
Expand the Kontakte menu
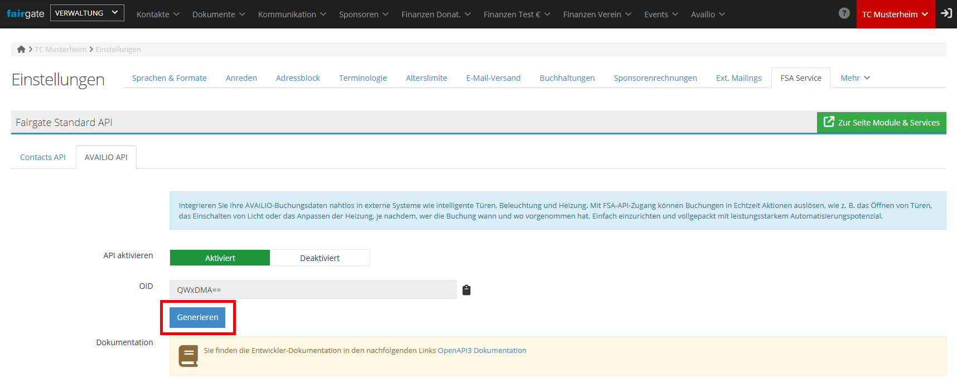(x=158, y=14)
